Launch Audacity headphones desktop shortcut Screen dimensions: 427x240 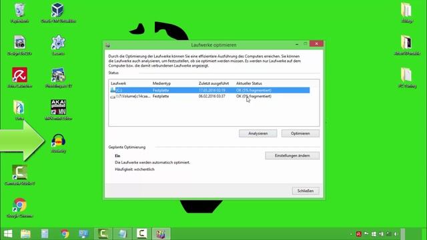(58, 143)
